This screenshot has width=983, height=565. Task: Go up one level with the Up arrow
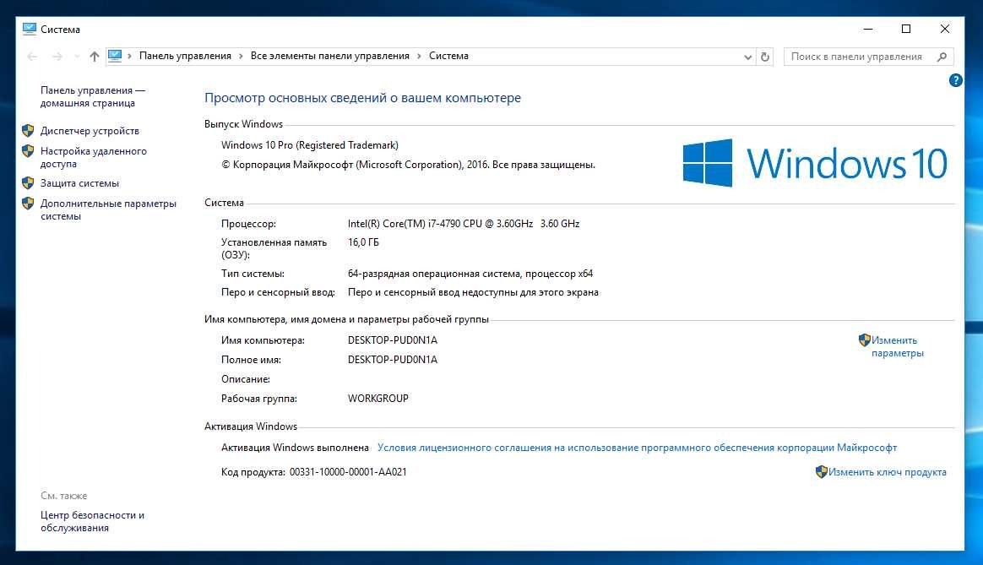click(x=94, y=57)
